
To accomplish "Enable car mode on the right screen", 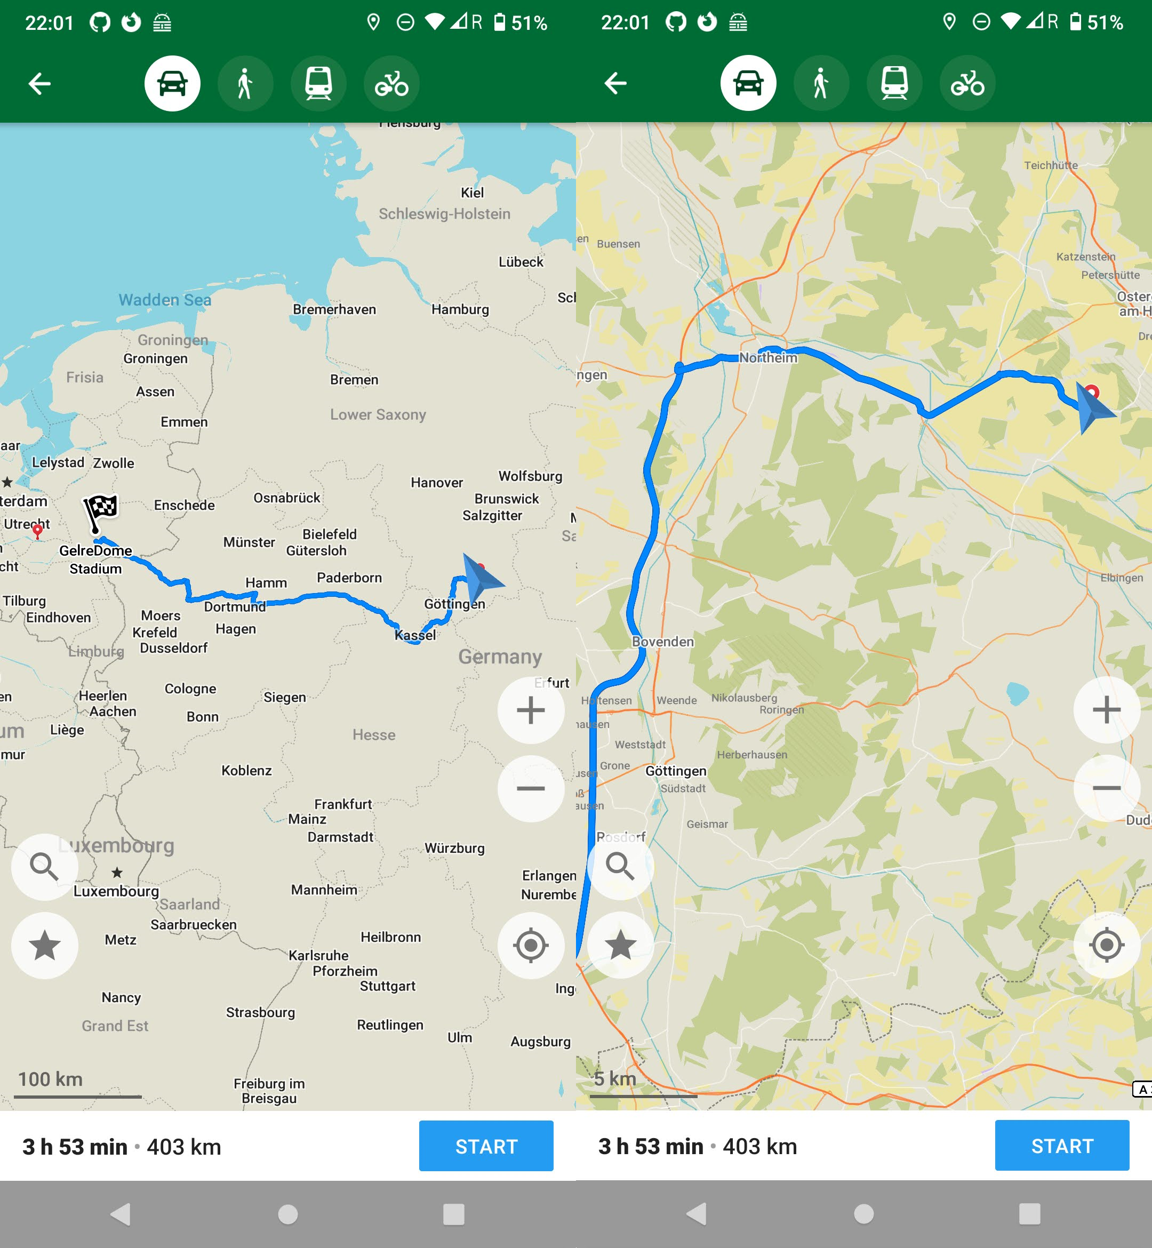I will click(x=749, y=83).
